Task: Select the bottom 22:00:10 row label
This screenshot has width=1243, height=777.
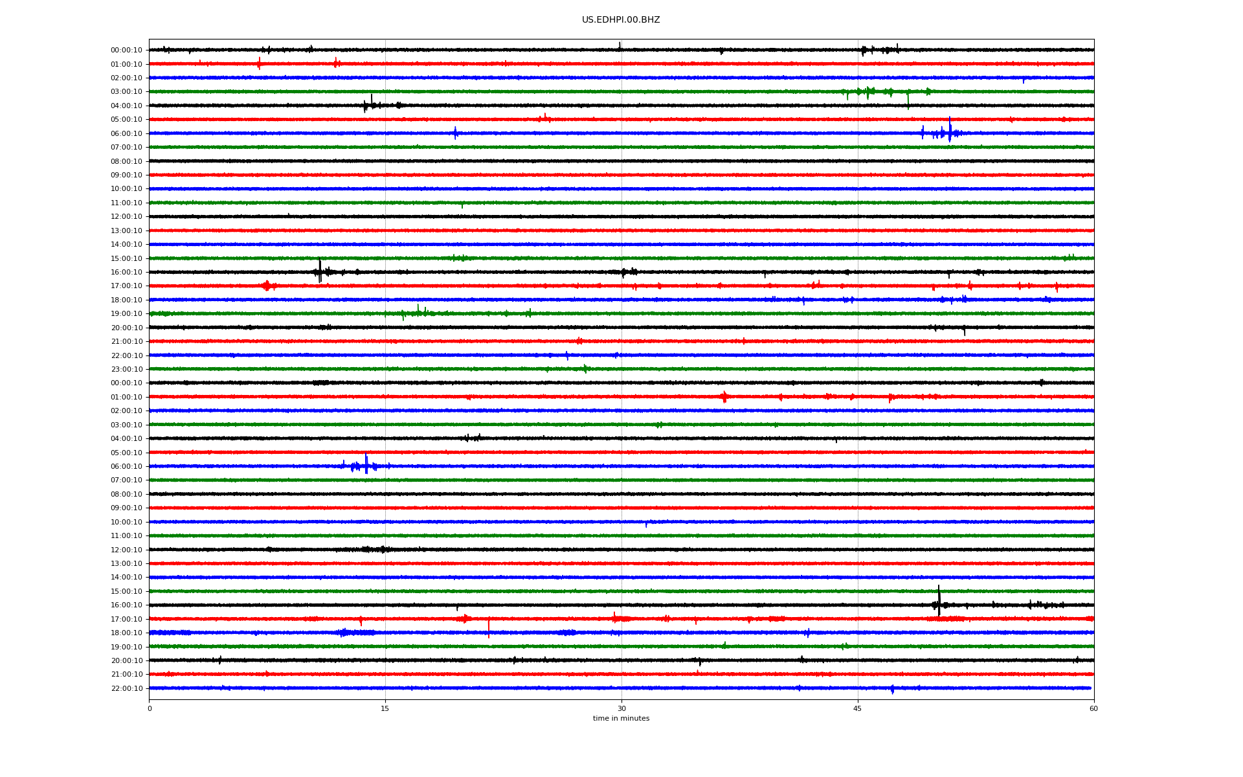Action: click(126, 689)
